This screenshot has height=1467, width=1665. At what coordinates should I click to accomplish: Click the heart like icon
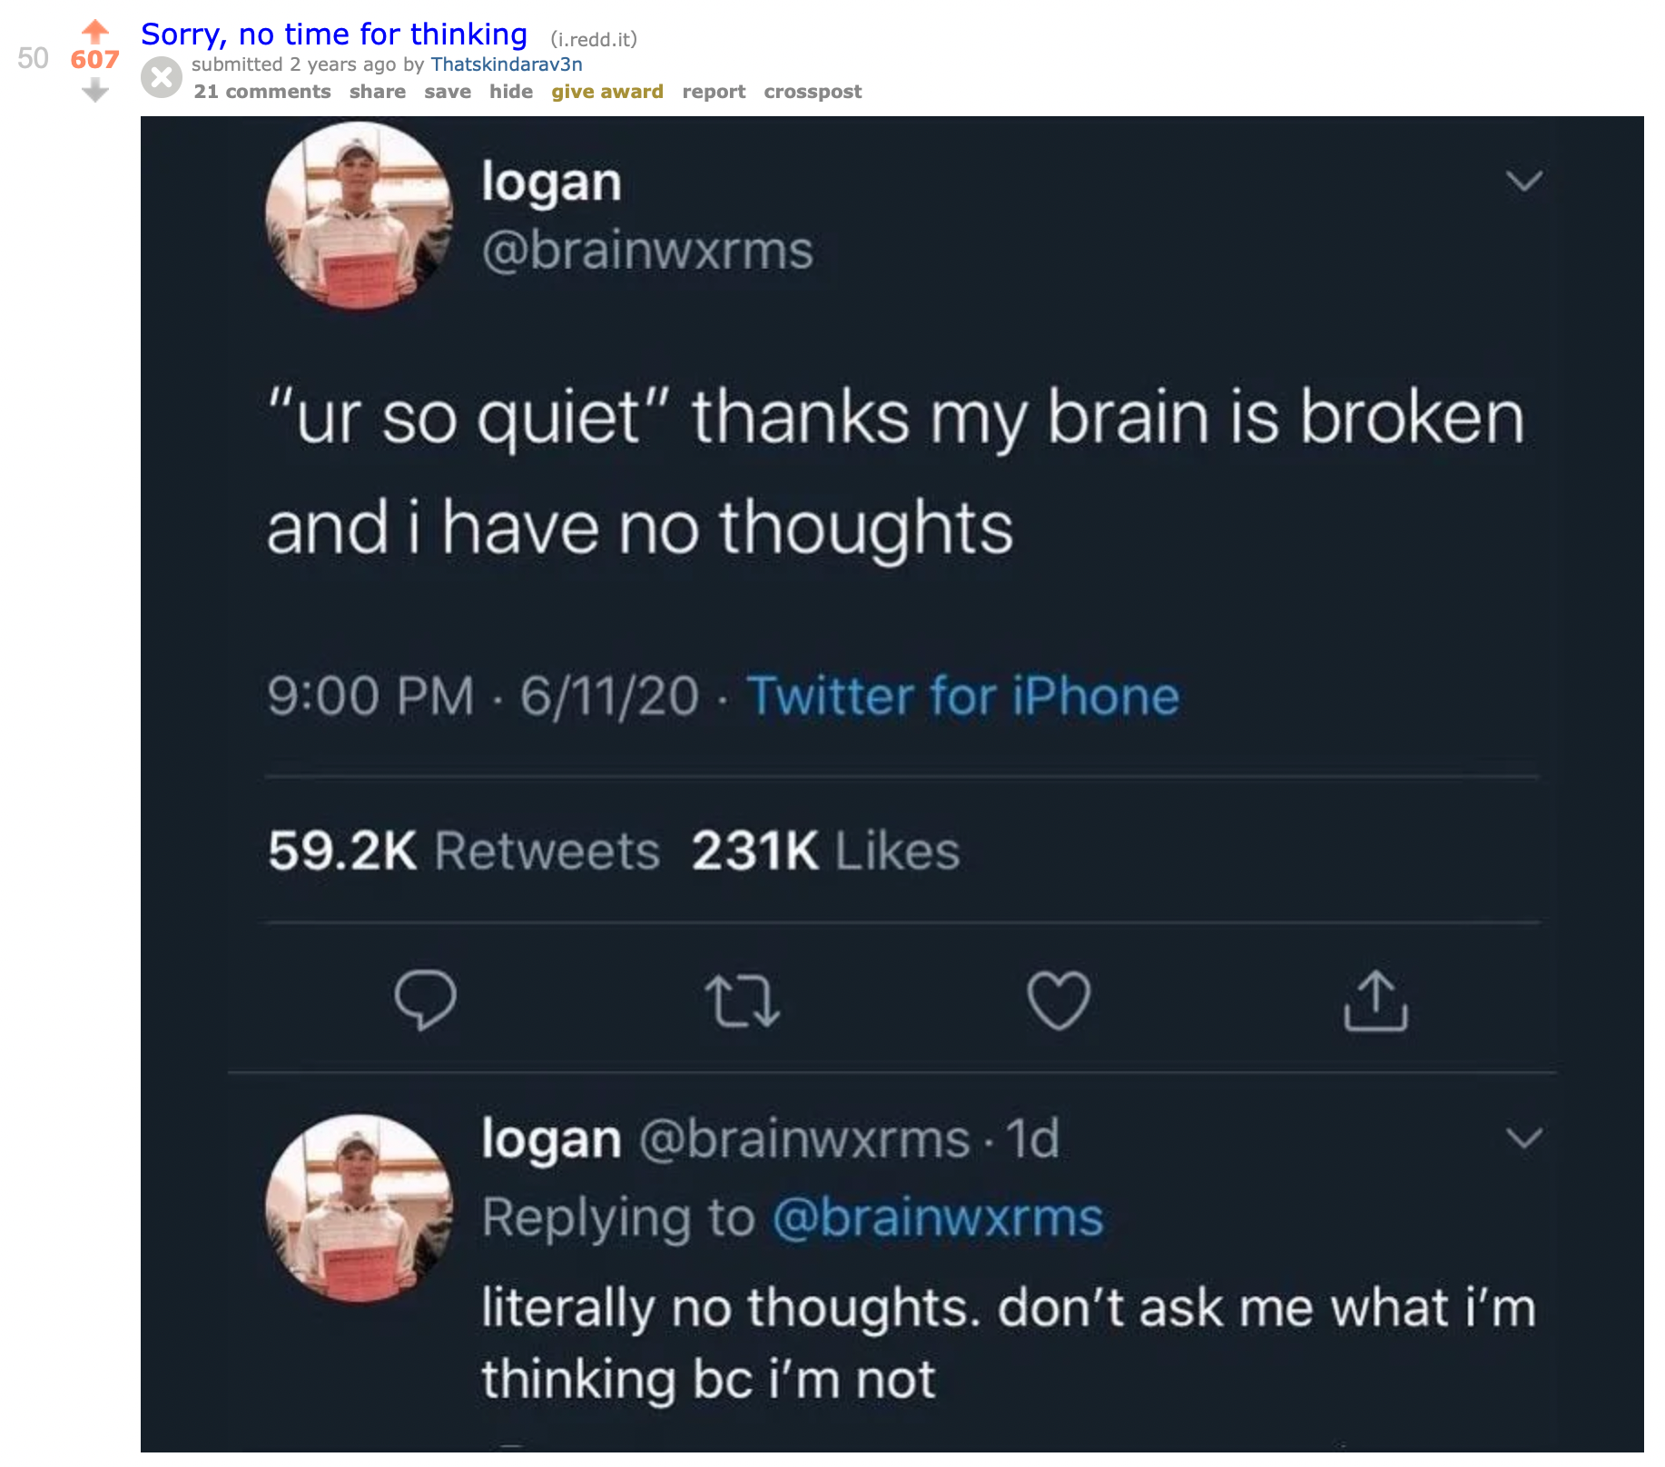(1059, 999)
